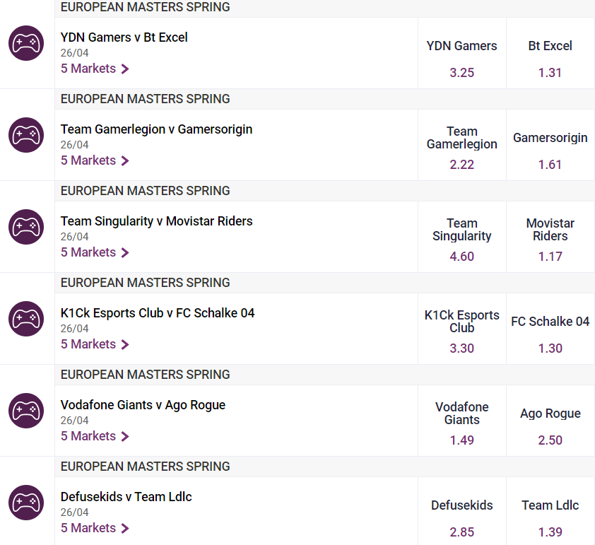Click the controller icon beside Defusekids match
Viewport: 595px width, 545px height.
[26, 502]
